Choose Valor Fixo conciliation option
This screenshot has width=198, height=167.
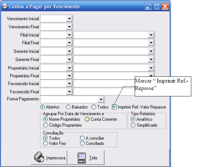point(45,143)
